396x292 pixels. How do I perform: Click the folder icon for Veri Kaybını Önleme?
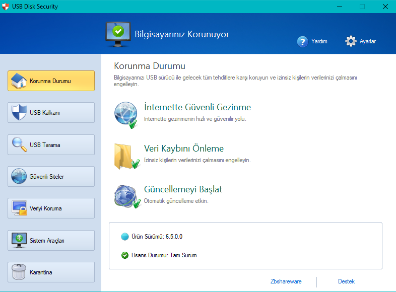(x=126, y=156)
